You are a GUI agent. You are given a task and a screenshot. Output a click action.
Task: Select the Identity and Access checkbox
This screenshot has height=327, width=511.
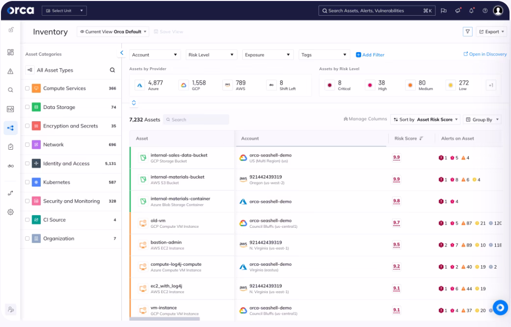27,164
